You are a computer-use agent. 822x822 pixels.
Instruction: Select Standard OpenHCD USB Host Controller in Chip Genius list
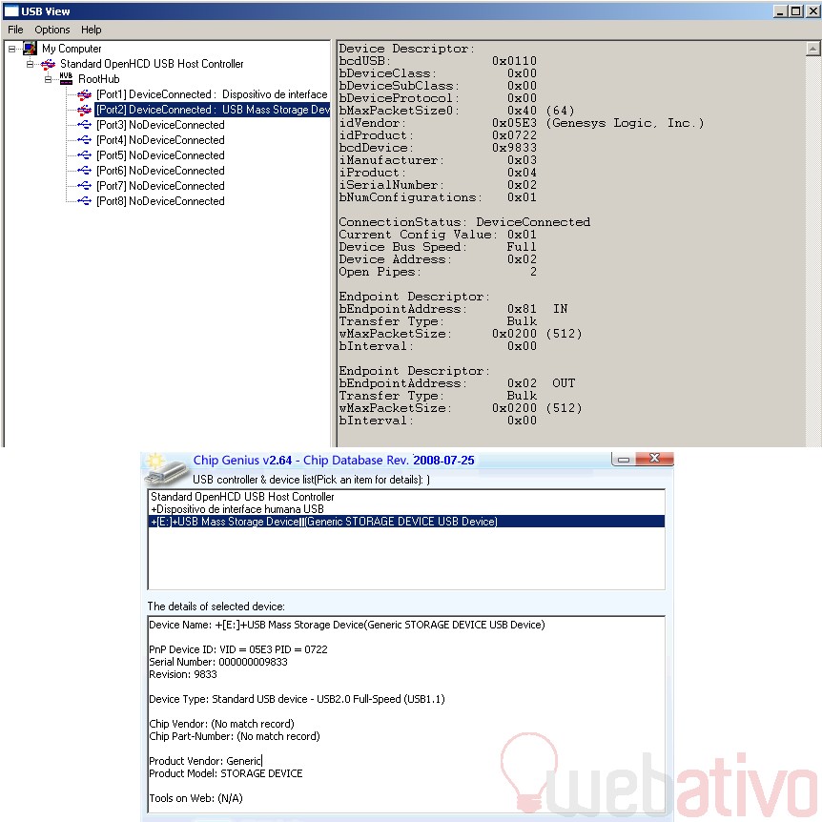pos(242,497)
